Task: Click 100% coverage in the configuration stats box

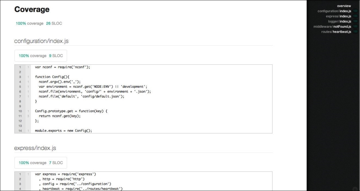Action: click(32, 56)
